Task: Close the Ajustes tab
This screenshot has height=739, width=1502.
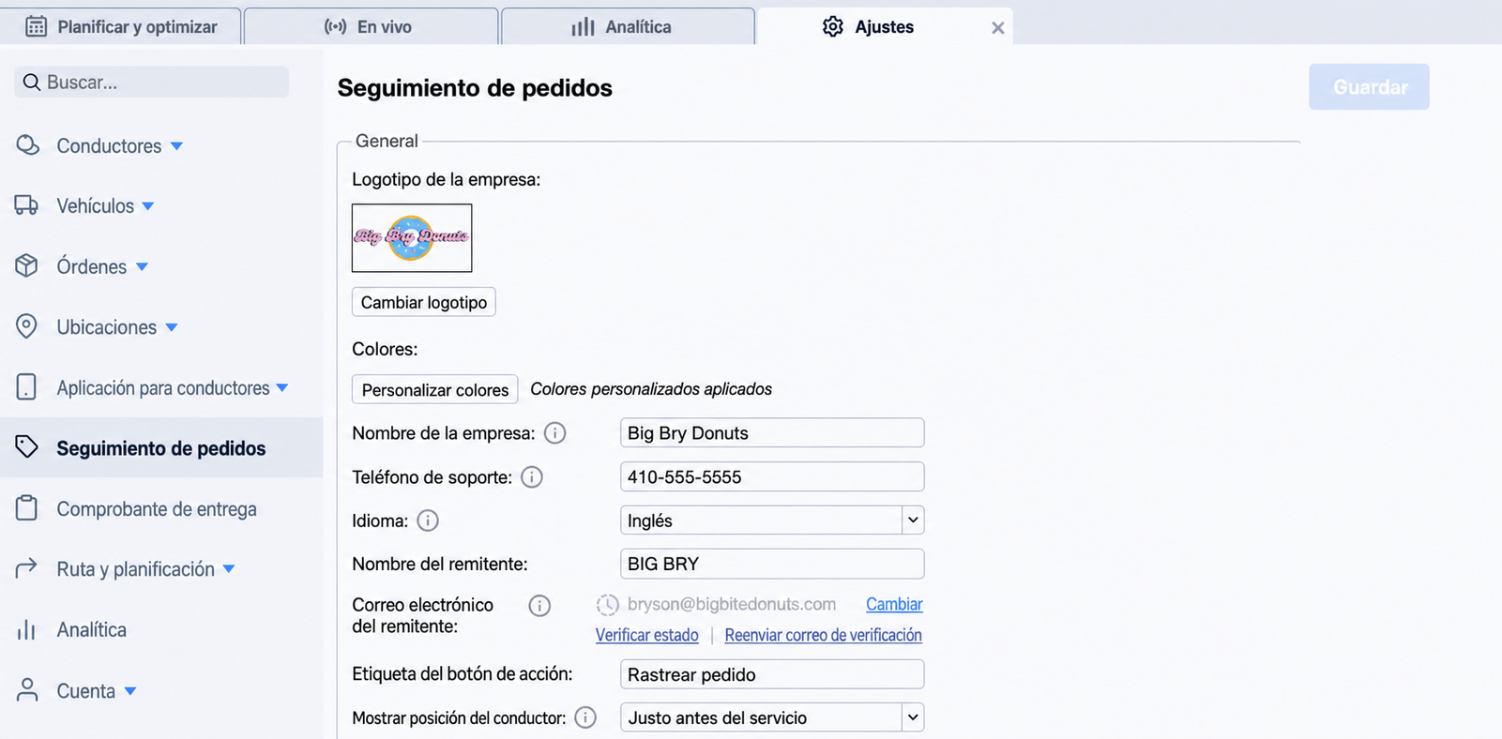Action: click(x=998, y=28)
